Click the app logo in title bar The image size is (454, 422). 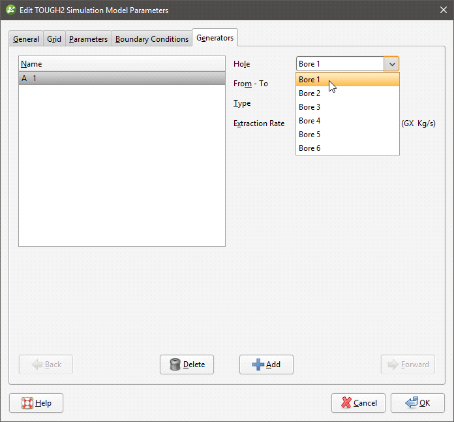click(x=10, y=10)
